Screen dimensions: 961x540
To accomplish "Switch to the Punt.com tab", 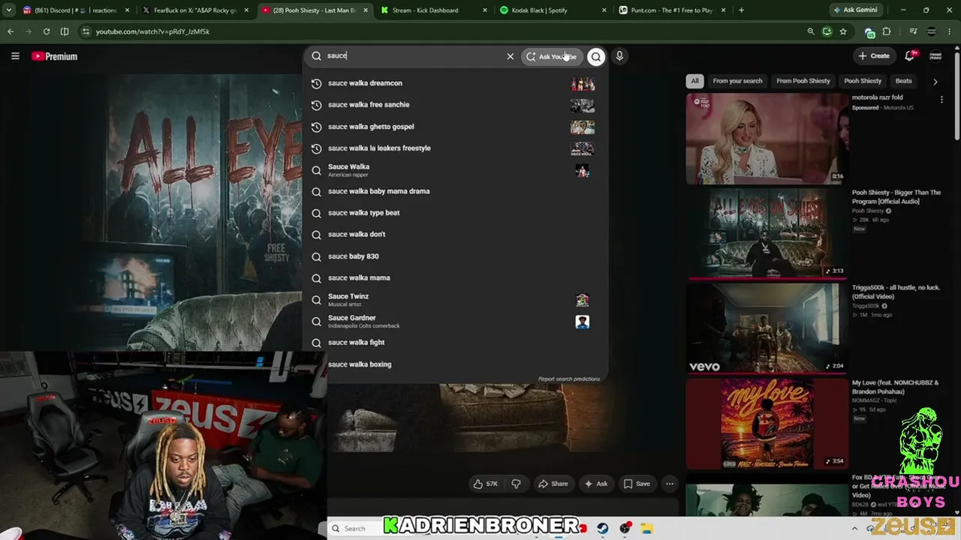I will 670,10.
